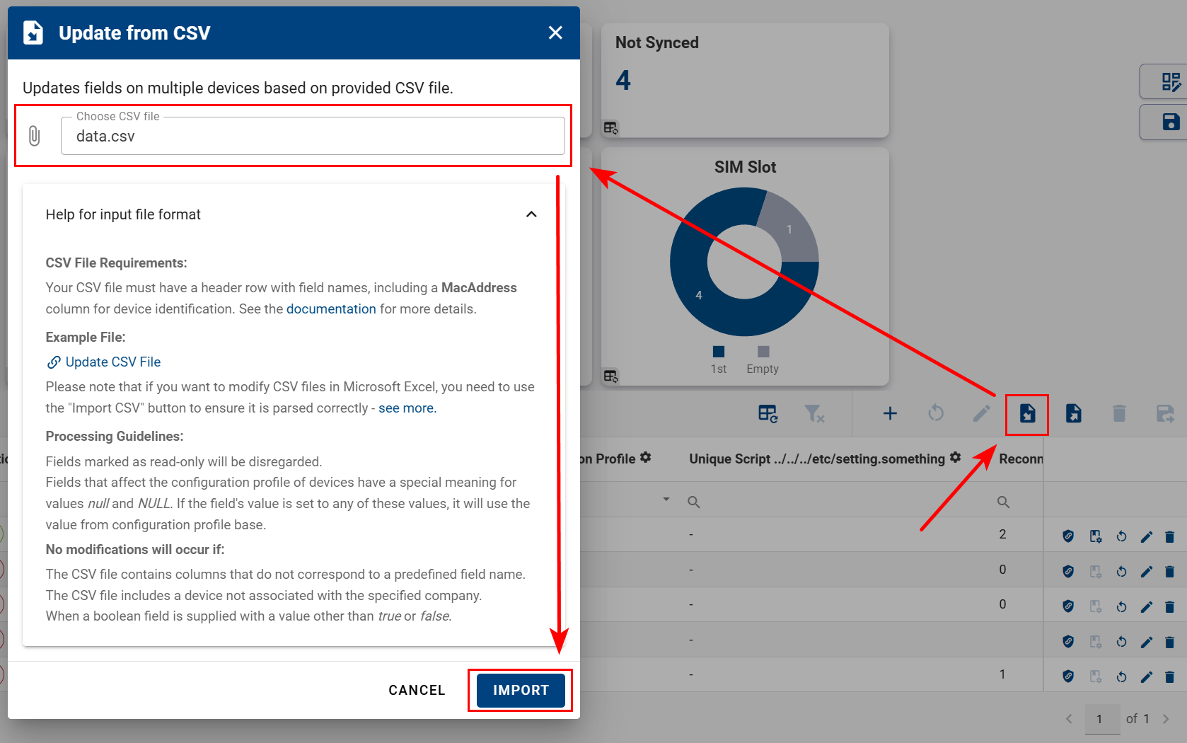
Task: Click the QR code edit icon
Action: 1171,82
